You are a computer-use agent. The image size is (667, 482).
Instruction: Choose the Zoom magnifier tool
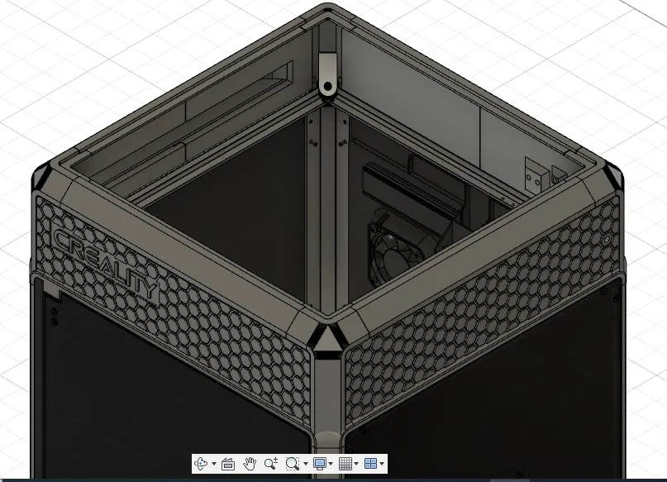pos(271,463)
